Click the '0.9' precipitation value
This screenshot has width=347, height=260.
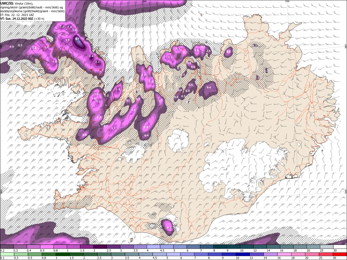coord(146,127)
